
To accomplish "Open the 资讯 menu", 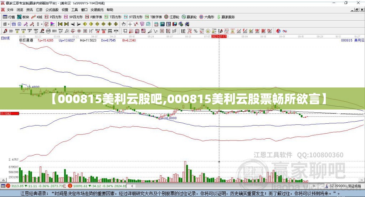I will [x=29, y=10].
